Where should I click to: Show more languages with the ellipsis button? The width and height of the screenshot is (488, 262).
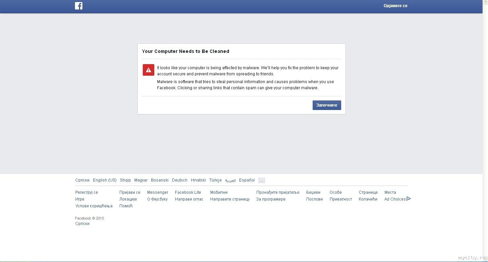(x=261, y=181)
